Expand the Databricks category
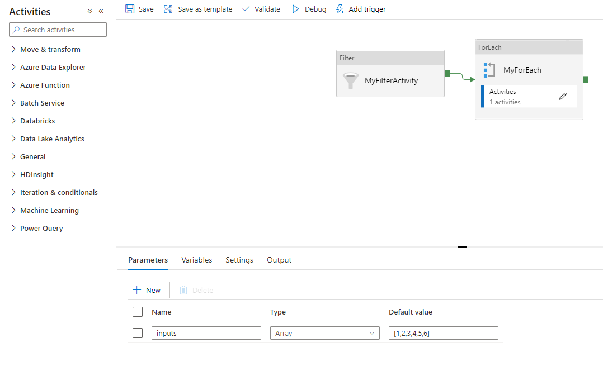Viewport: 603px width, 371px height. click(13, 121)
